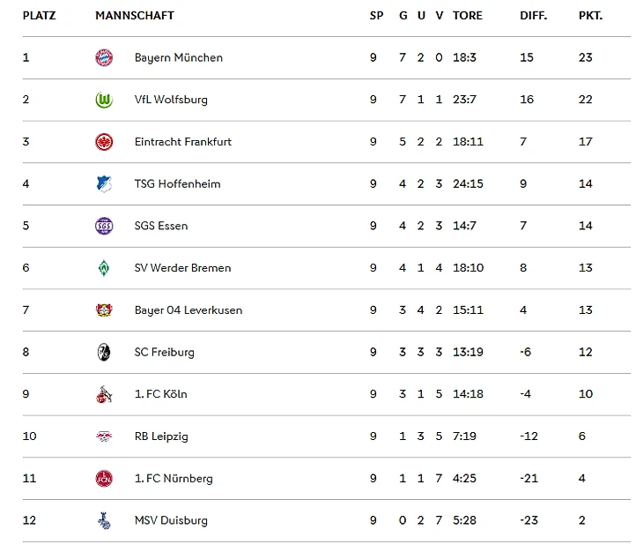The image size is (643, 552).
Task: Click the MSV Duisburg zebra logo
Action: coord(104,520)
